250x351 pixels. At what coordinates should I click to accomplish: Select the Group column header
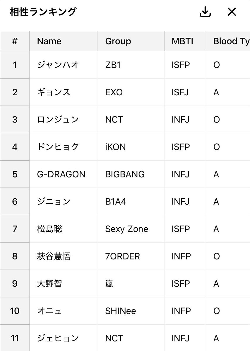(x=131, y=41)
